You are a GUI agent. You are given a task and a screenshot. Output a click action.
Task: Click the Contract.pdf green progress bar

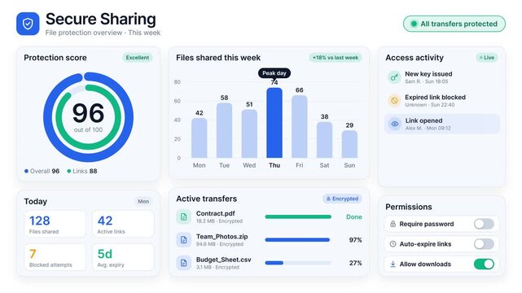(x=298, y=216)
